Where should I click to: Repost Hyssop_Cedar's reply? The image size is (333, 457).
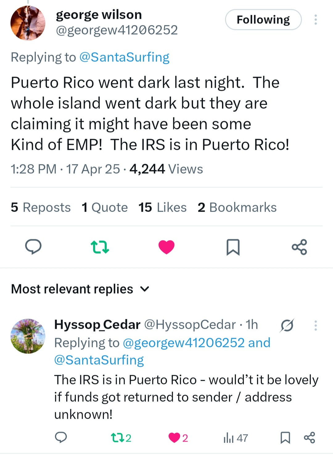(117, 438)
